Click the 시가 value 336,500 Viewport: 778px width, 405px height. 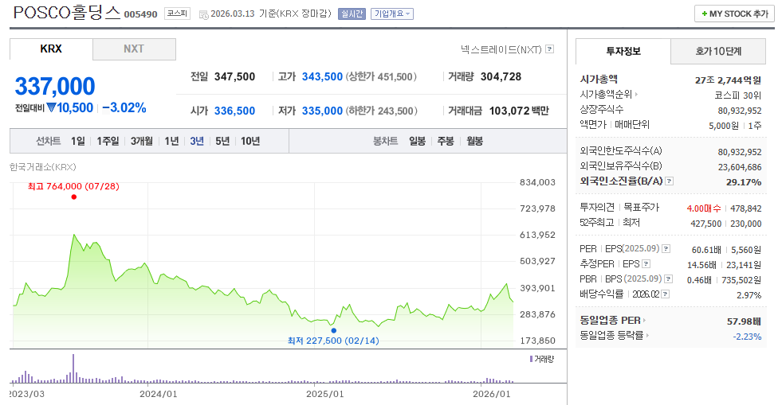(x=234, y=111)
